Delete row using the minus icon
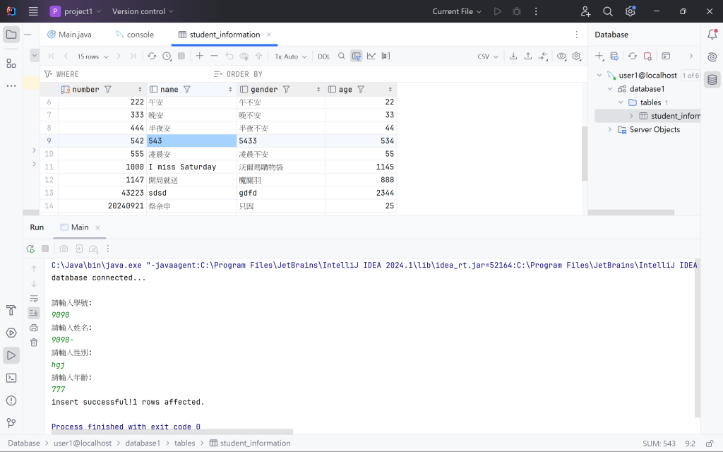The height and width of the screenshot is (452, 723). click(x=215, y=56)
